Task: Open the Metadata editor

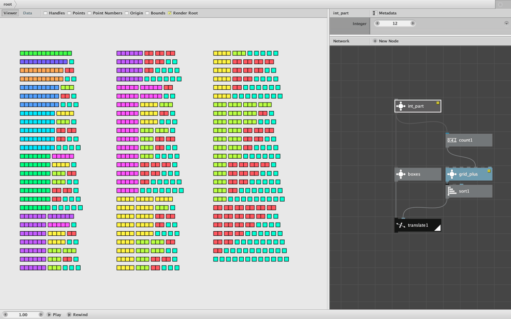Action: (x=385, y=13)
